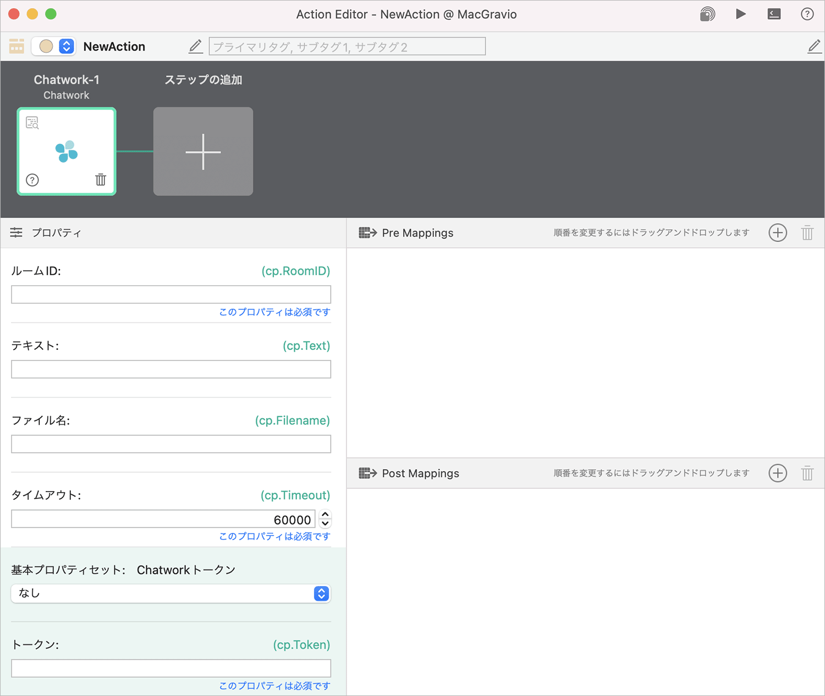Click the tags input field

(347, 46)
